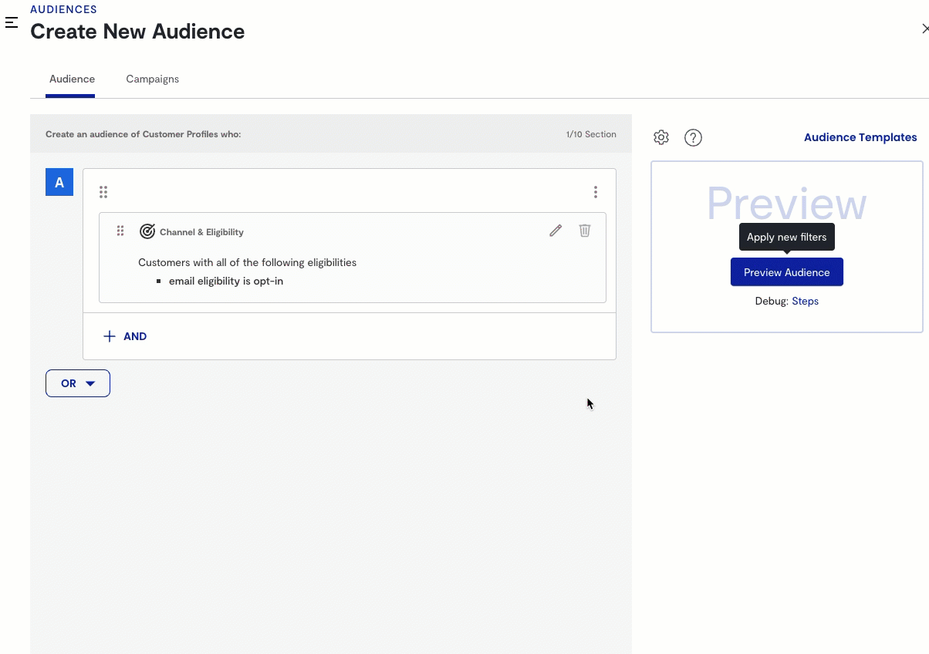929x654 pixels.
Task: Click the AUDIENCES breadcrumb link
Action: coord(63,9)
